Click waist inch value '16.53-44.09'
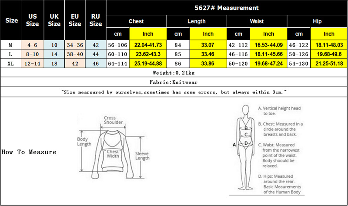The image size is (348, 206). 268,45
